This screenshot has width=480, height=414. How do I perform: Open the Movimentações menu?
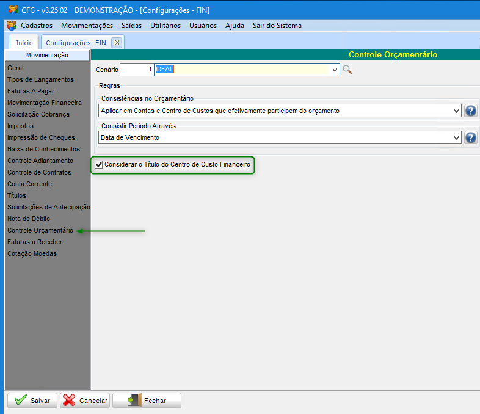[87, 26]
